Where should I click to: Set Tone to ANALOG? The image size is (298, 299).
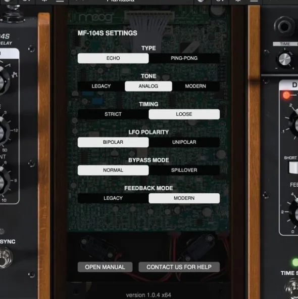coord(148,86)
